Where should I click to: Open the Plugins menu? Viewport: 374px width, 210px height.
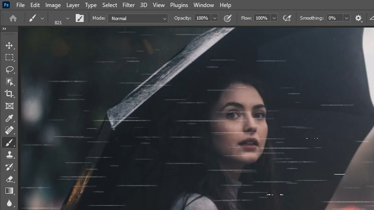click(x=179, y=5)
